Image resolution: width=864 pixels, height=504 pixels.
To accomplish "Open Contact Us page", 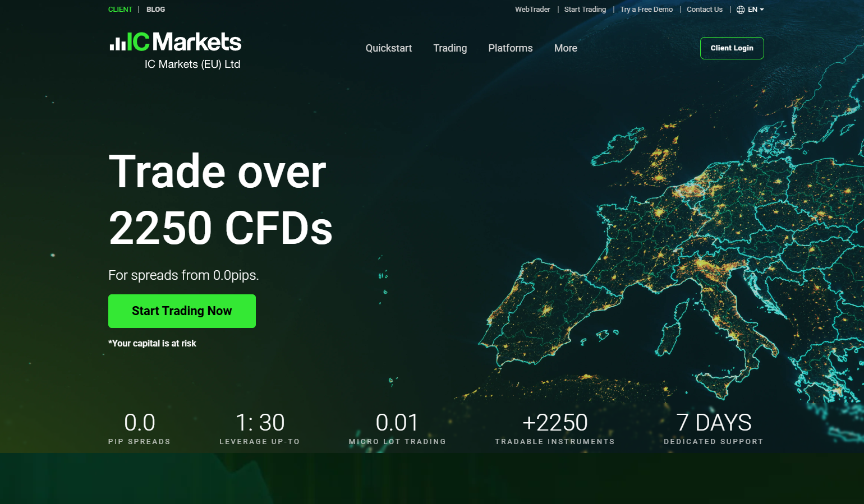I will 705,10.
